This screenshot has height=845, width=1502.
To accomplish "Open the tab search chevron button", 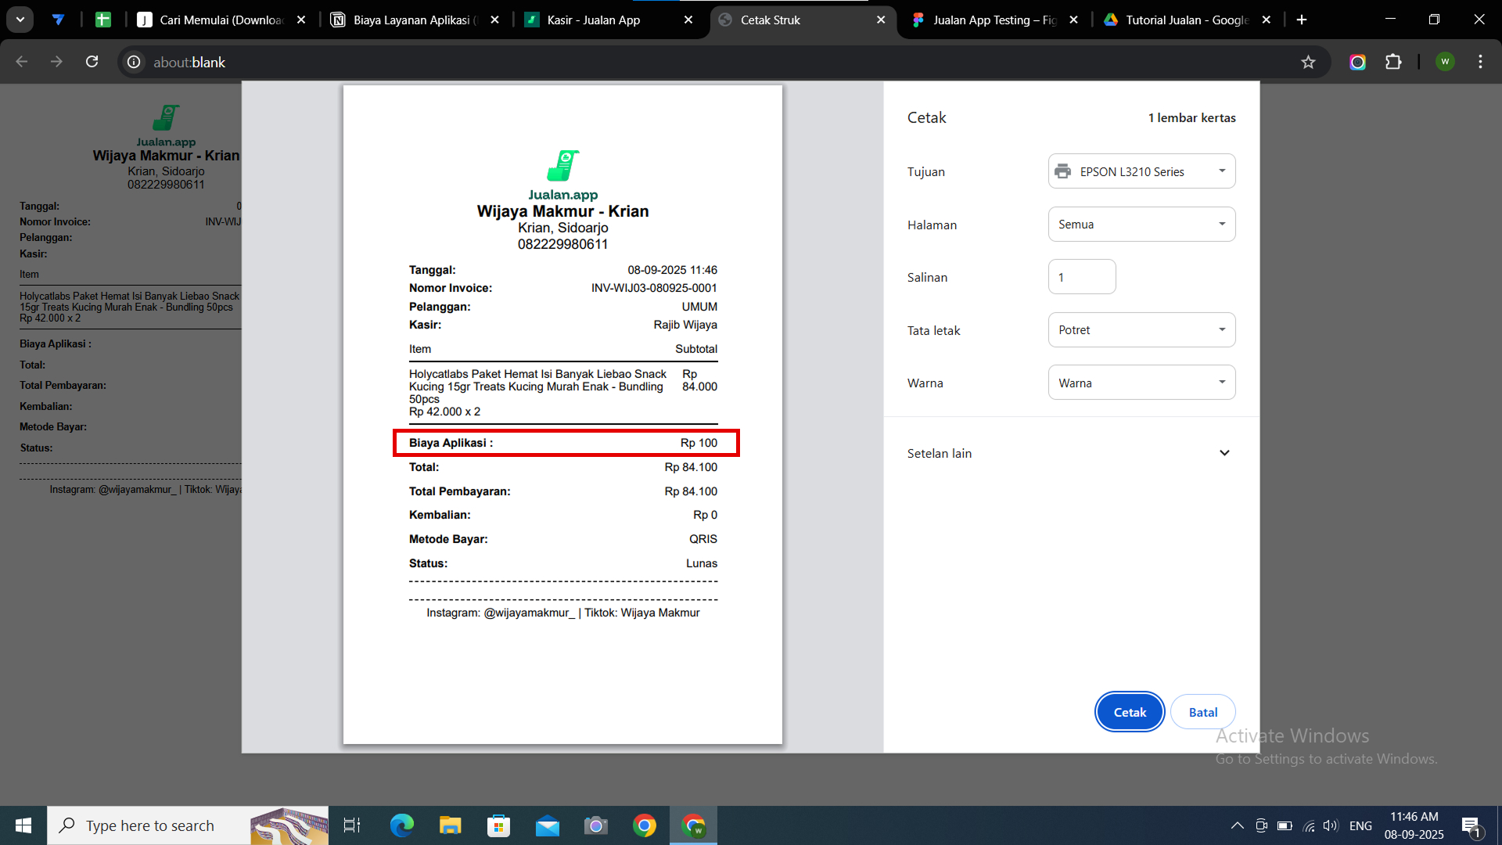I will [20, 20].
